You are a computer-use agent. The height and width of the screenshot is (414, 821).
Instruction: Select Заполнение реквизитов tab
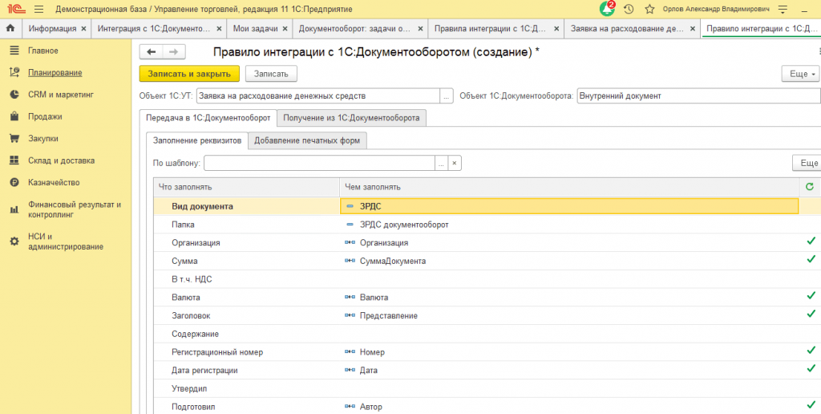(197, 140)
